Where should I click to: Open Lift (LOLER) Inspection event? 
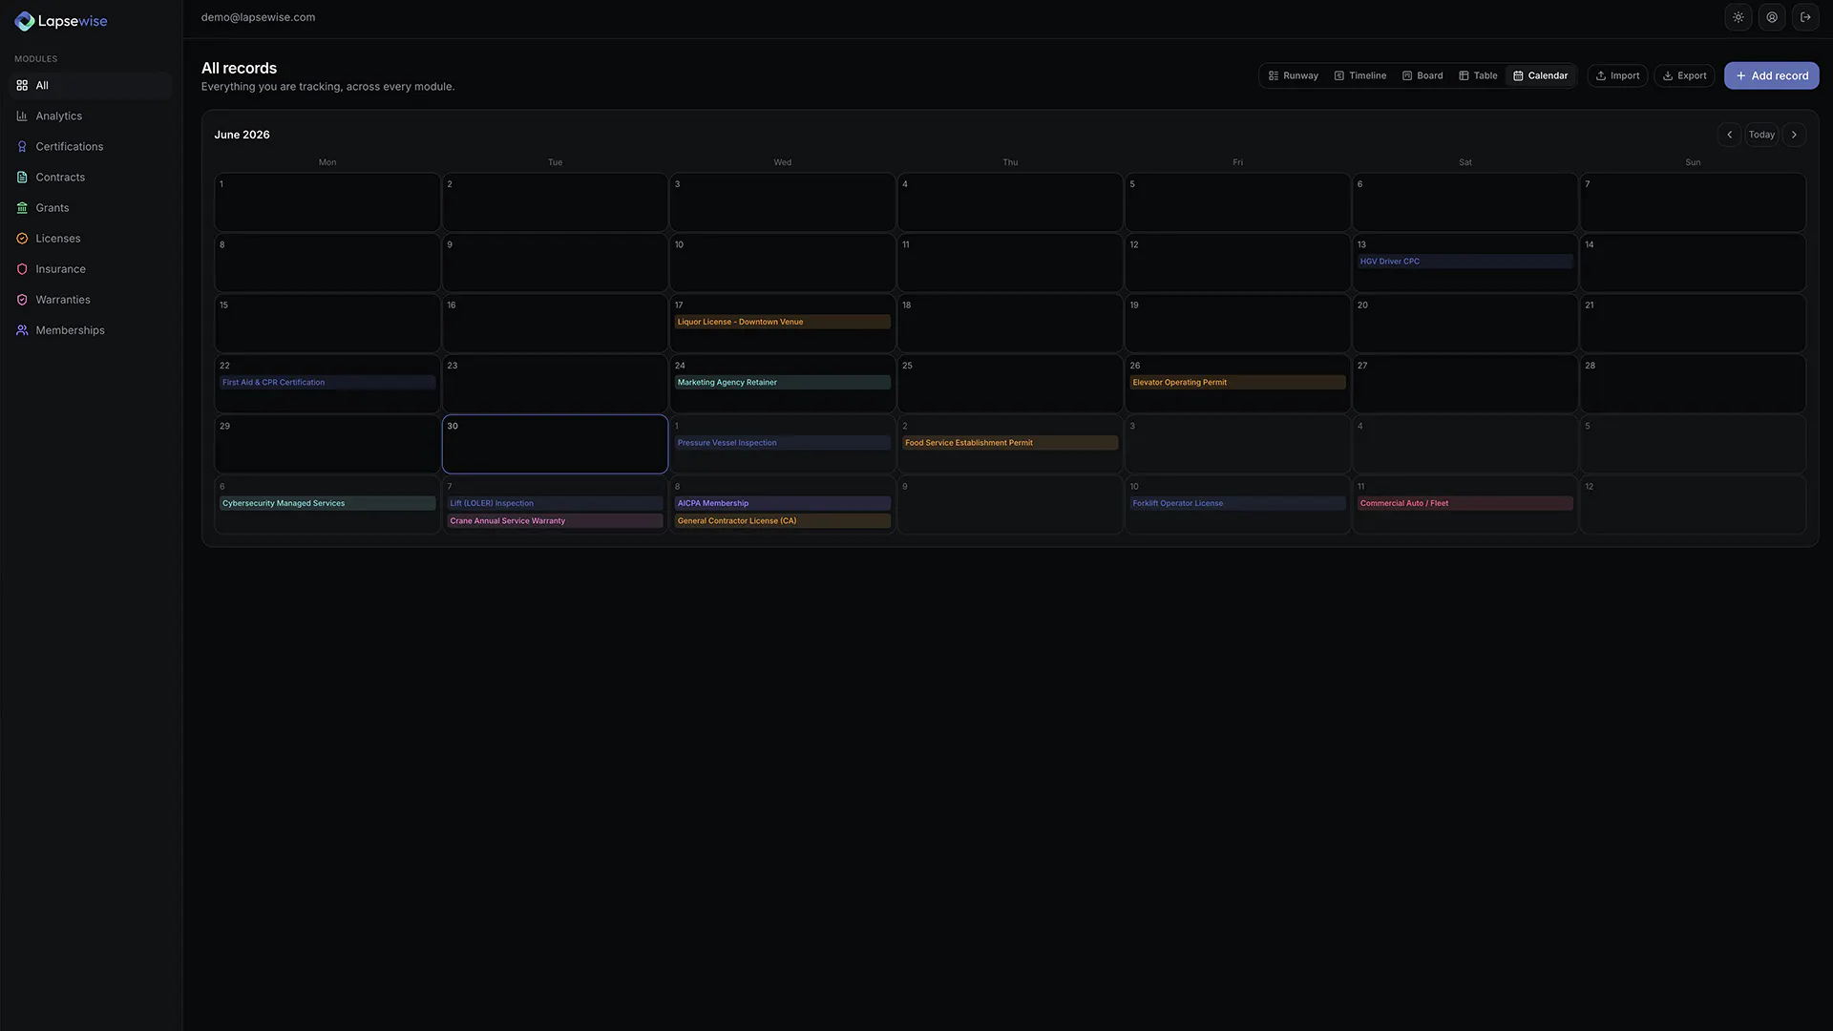click(x=555, y=503)
